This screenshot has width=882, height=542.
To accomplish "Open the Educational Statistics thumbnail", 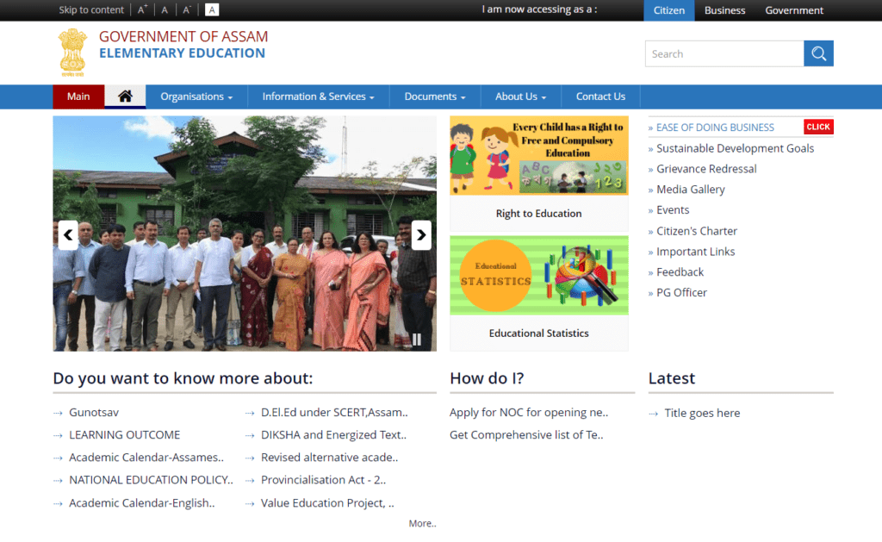I will 538,276.
